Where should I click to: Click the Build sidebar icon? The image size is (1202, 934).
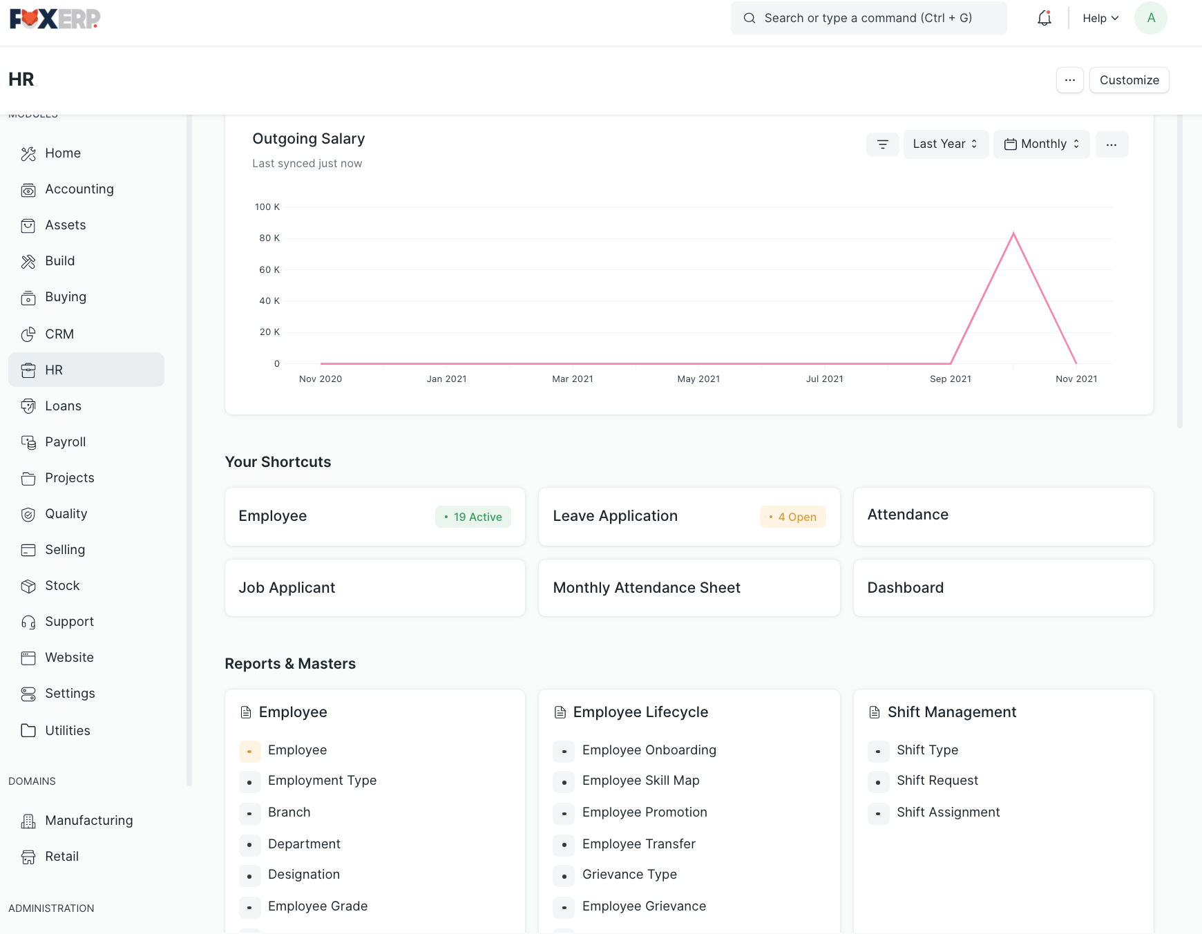(28, 261)
